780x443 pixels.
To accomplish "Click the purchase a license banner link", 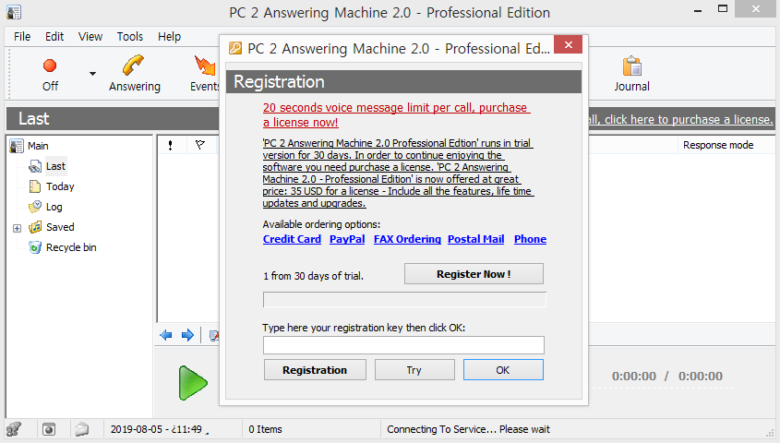I will coord(681,119).
